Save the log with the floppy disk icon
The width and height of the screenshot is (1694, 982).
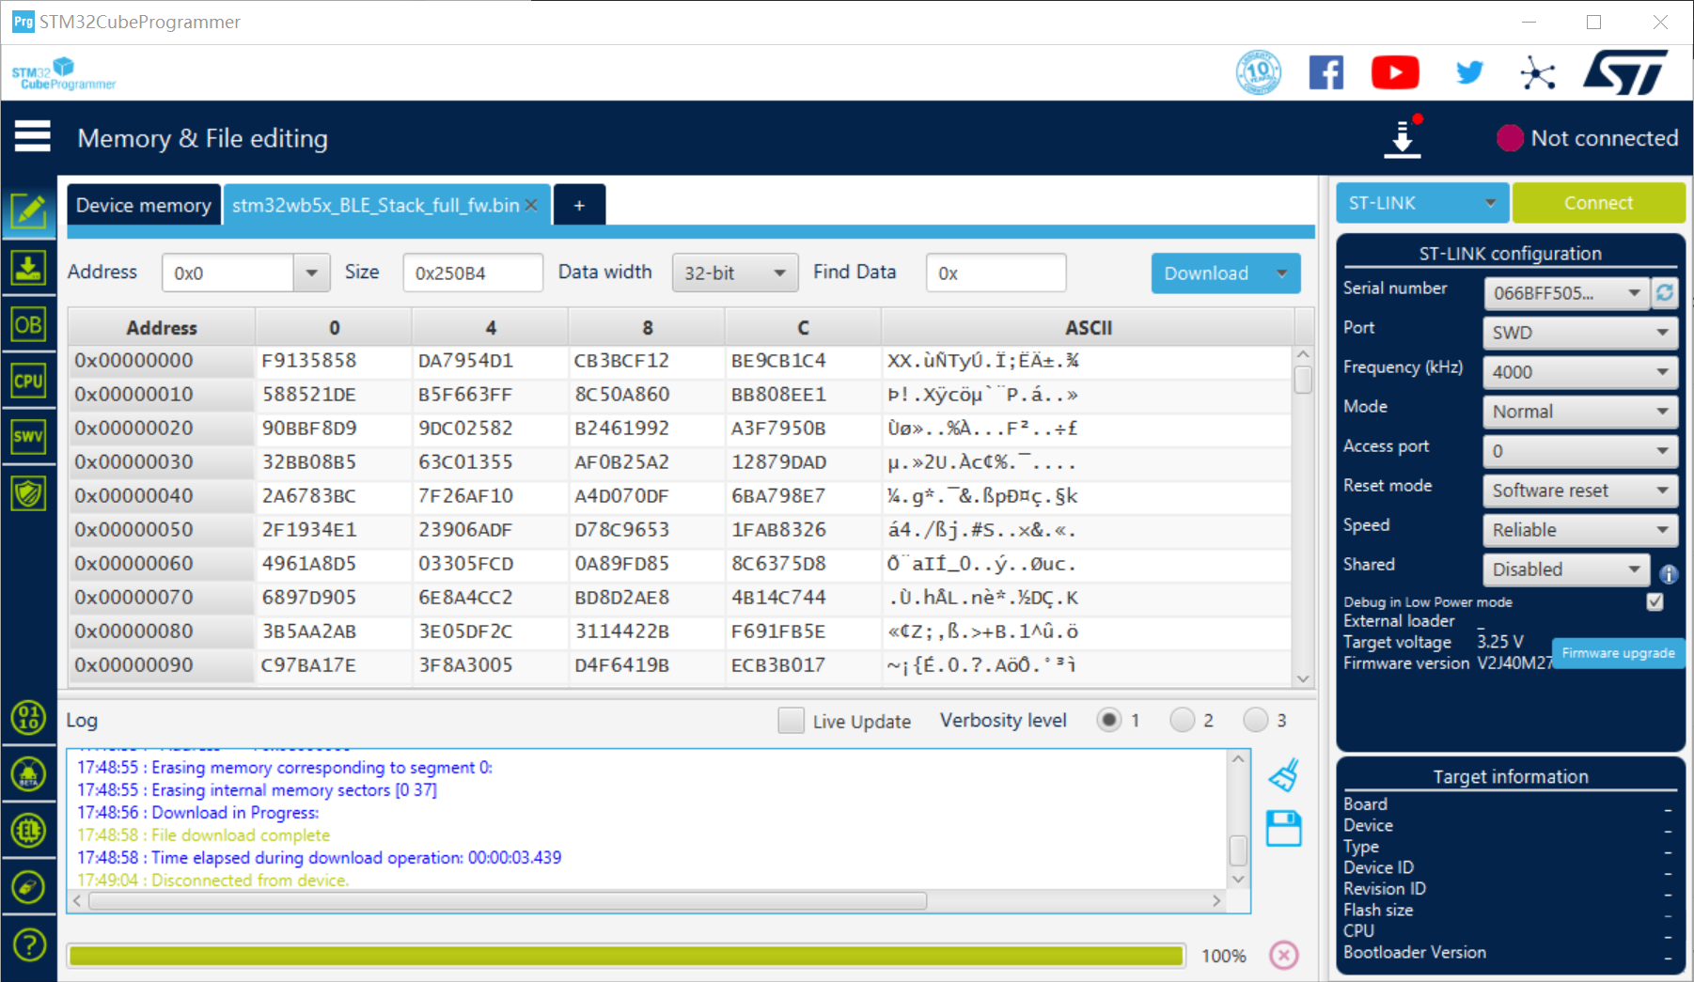click(1283, 829)
